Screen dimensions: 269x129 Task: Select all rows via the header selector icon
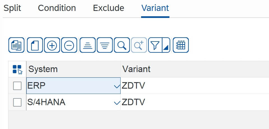point(17,69)
